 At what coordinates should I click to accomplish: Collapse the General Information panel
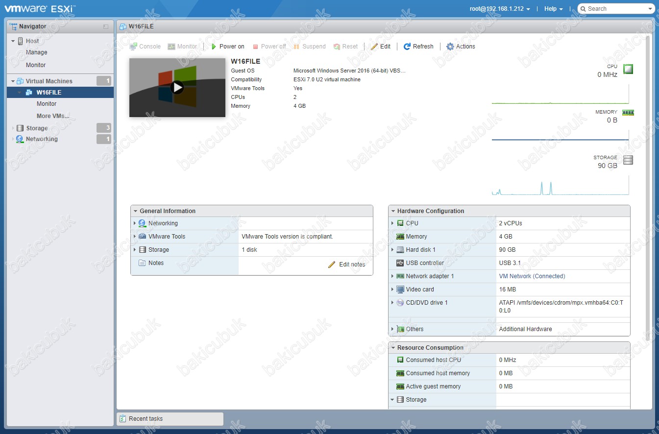point(136,211)
